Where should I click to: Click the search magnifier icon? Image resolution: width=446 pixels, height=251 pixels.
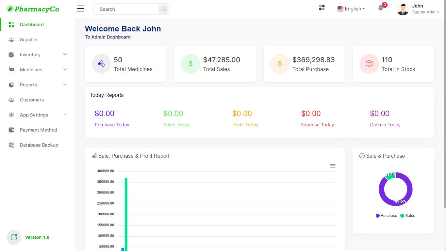[163, 9]
